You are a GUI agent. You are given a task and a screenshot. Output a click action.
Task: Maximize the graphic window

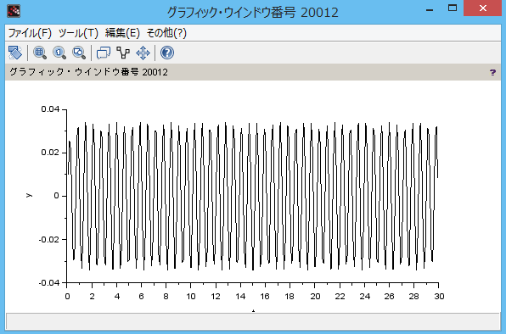pyautogui.click(x=453, y=8)
